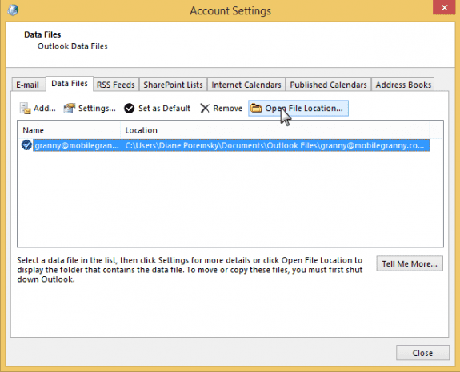
Task: Open the RSS Feeds tab
Action: [x=115, y=85]
